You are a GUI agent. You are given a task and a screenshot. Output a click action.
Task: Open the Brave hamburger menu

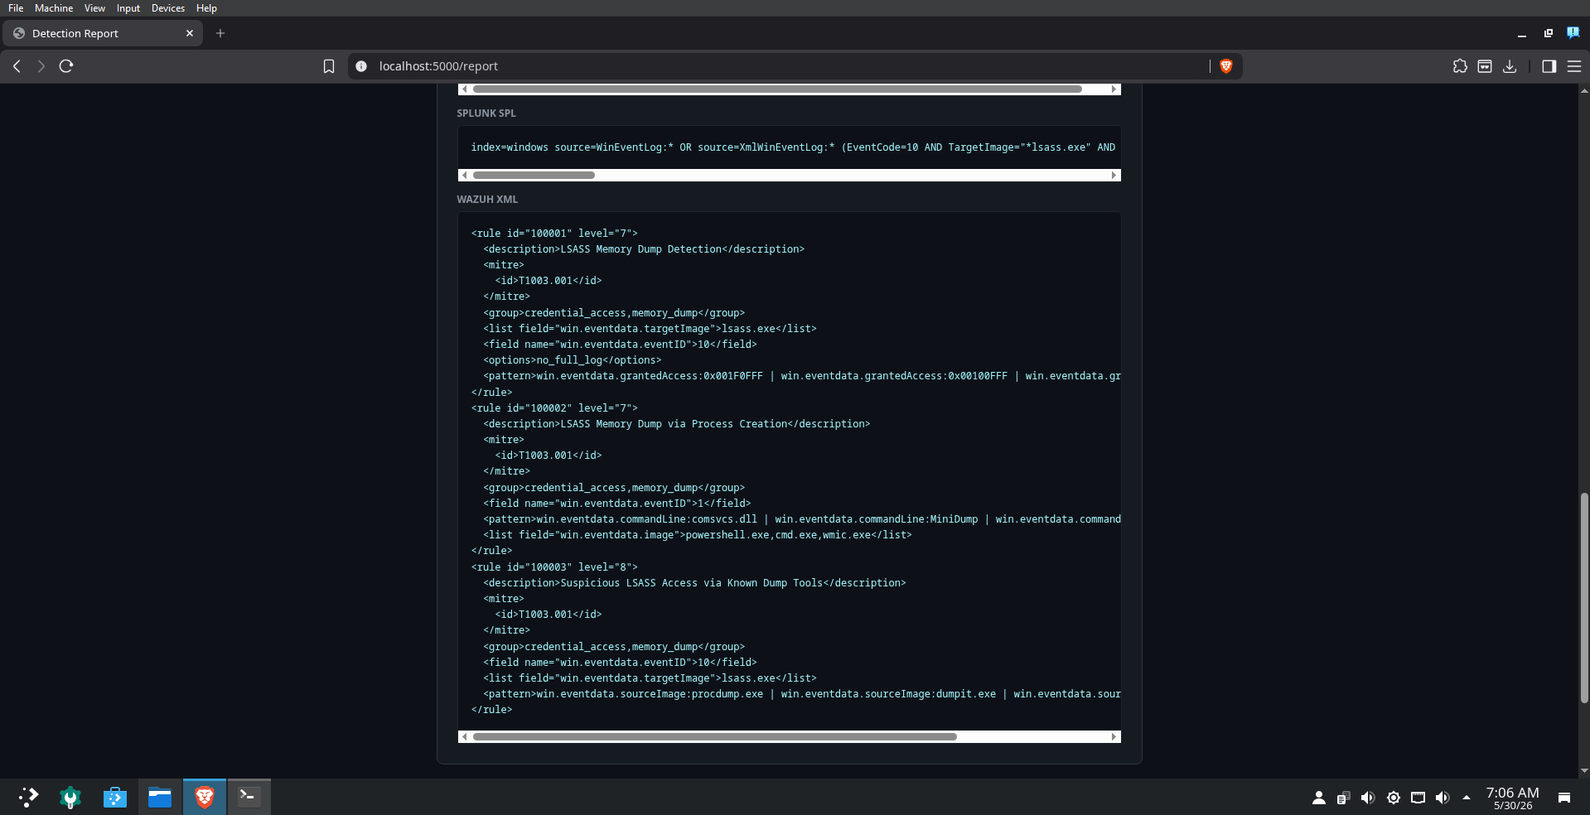tap(1574, 66)
